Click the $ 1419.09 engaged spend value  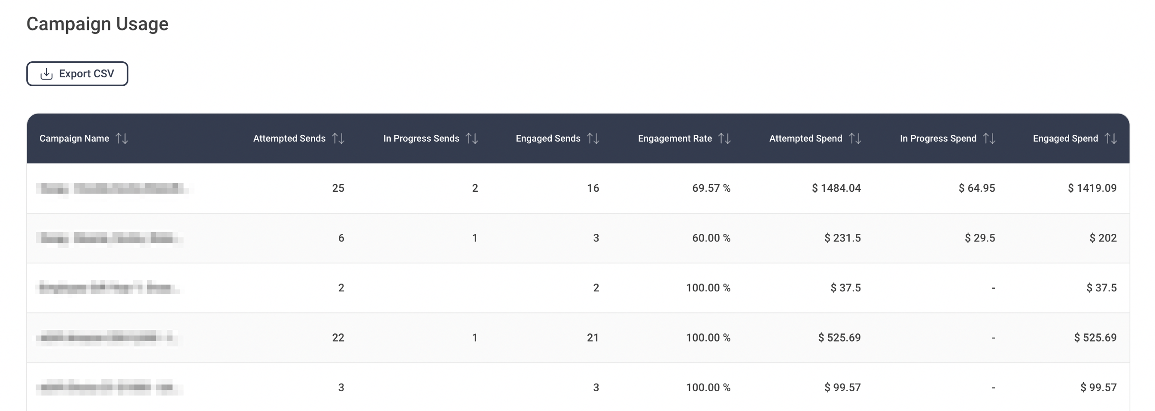1092,188
